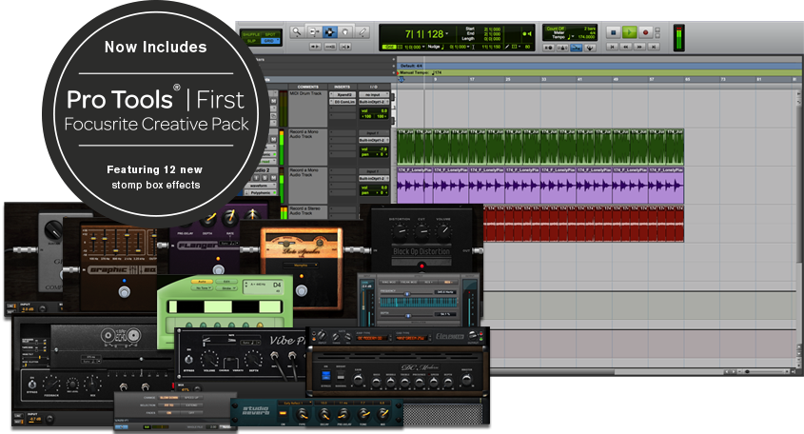
Task: Select the highlighted Selector tool
Action: [330, 32]
